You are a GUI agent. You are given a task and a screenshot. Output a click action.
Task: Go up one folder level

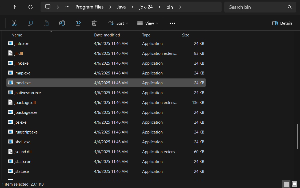click(x=14, y=7)
